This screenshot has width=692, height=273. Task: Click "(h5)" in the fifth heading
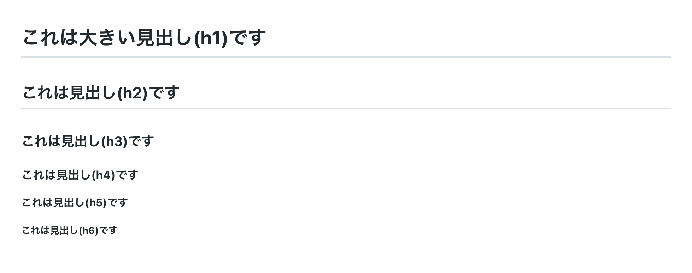[96, 203]
